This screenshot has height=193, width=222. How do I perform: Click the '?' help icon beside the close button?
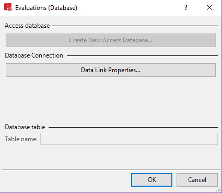pyautogui.click(x=186, y=7)
